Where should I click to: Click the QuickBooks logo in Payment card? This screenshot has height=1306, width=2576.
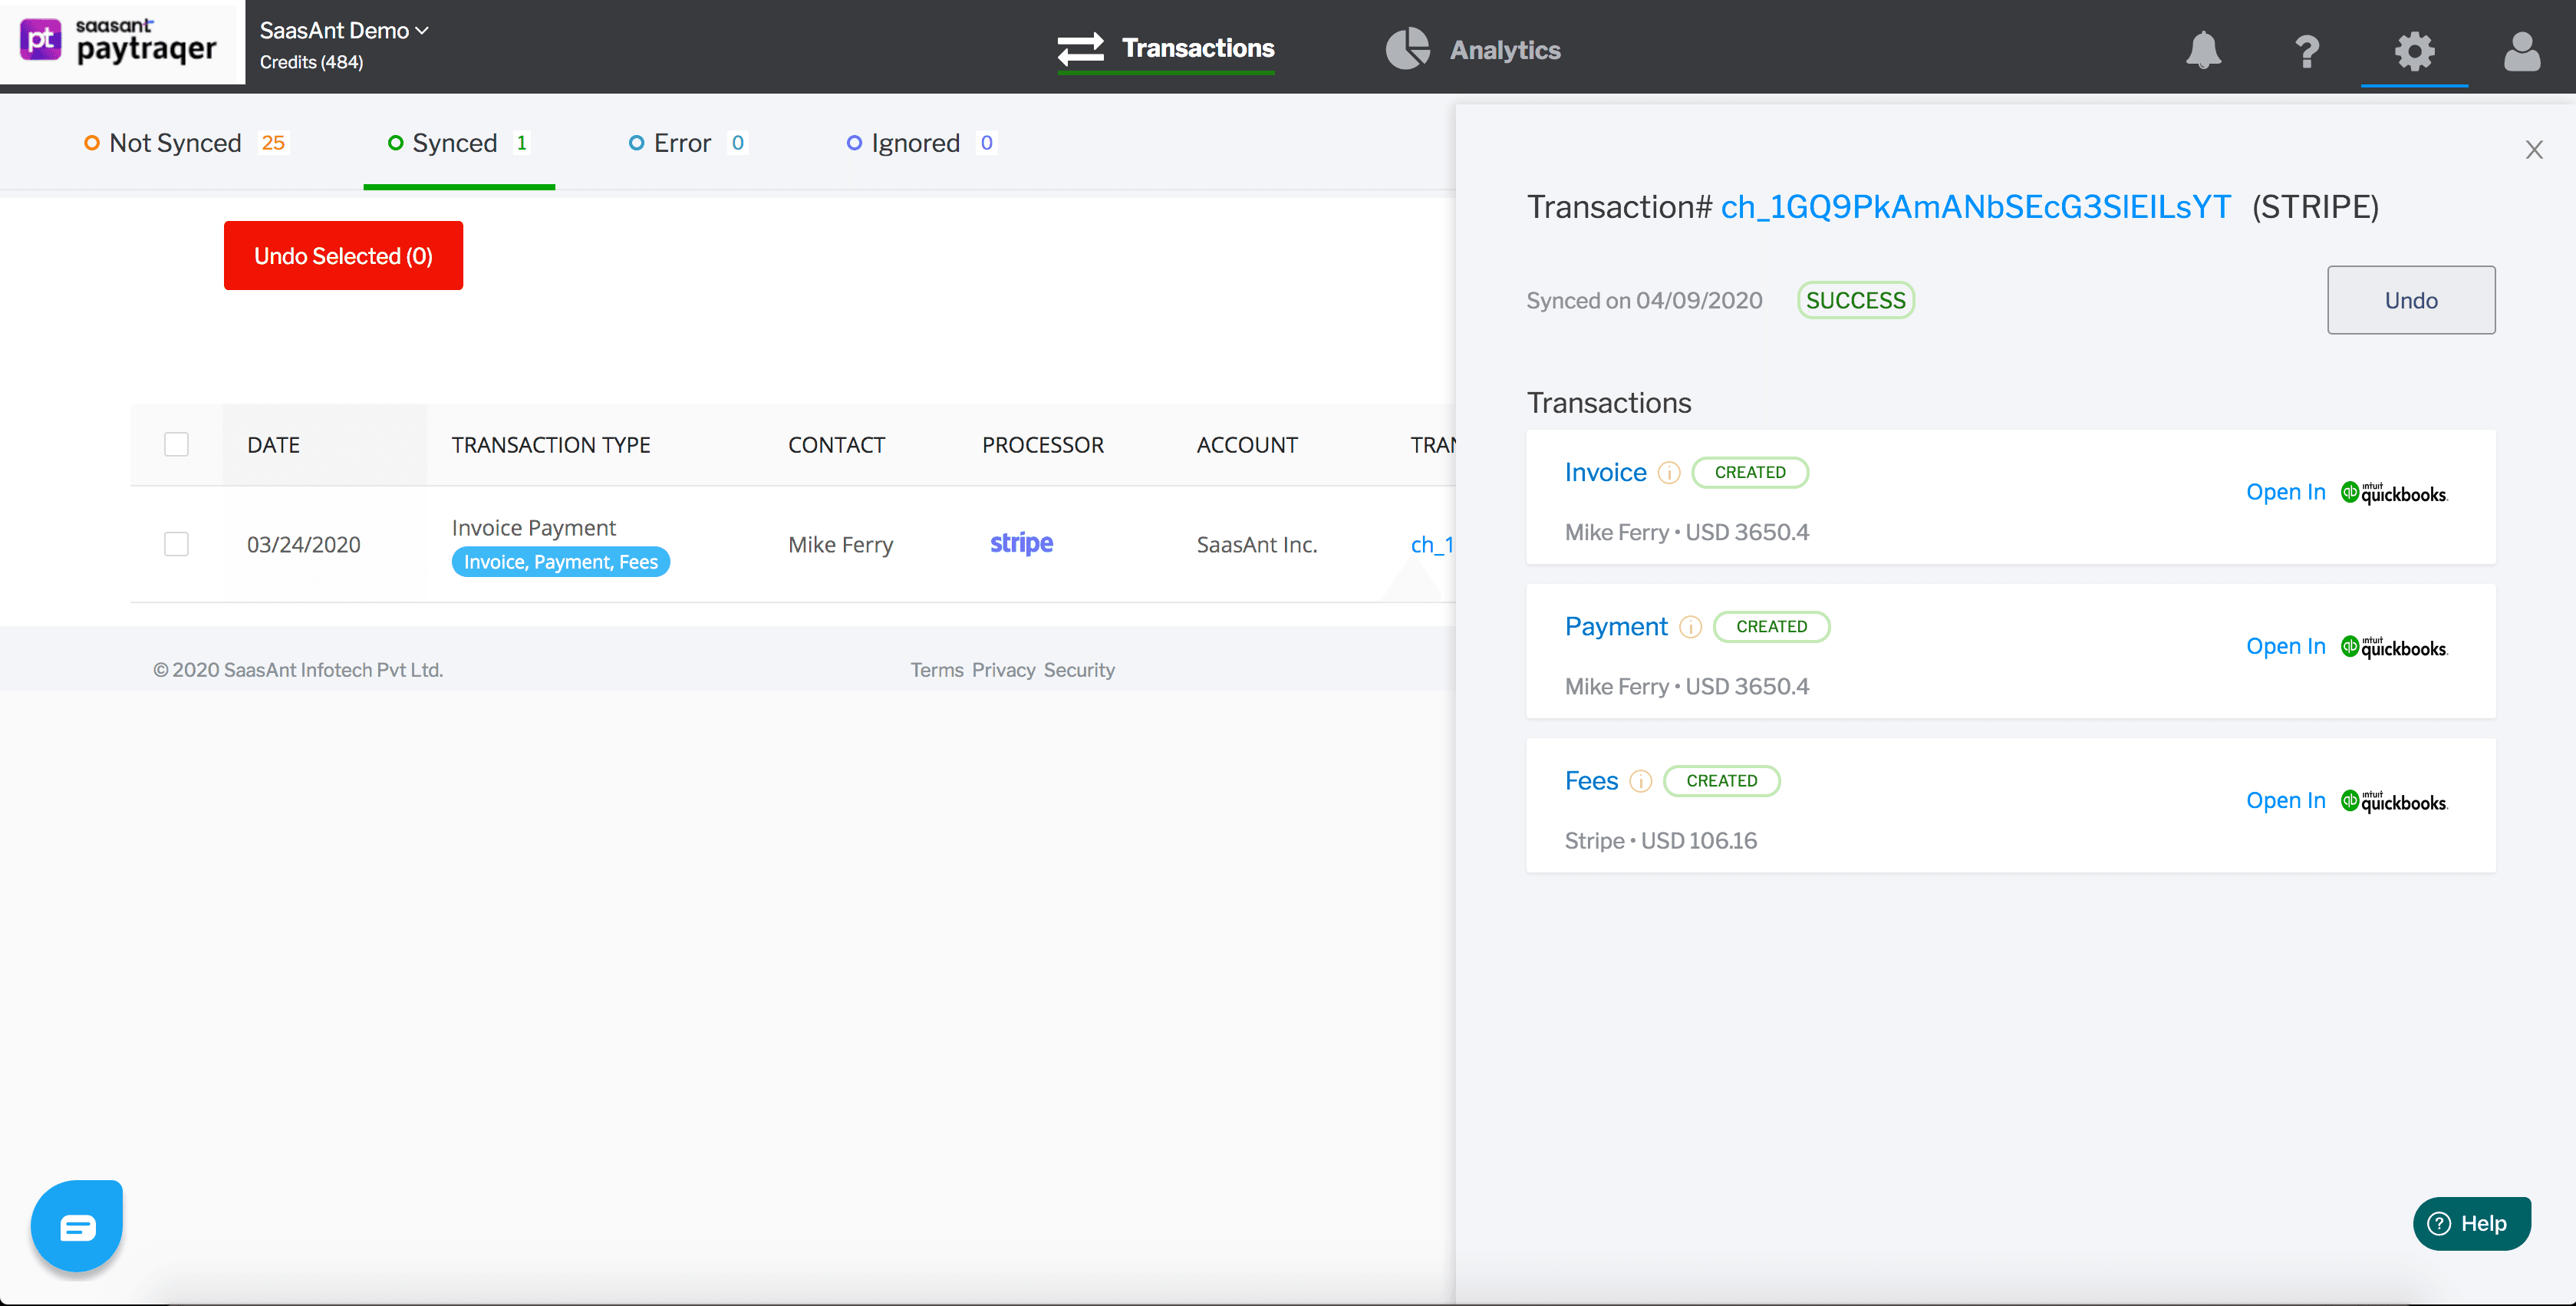[2393, 646]
